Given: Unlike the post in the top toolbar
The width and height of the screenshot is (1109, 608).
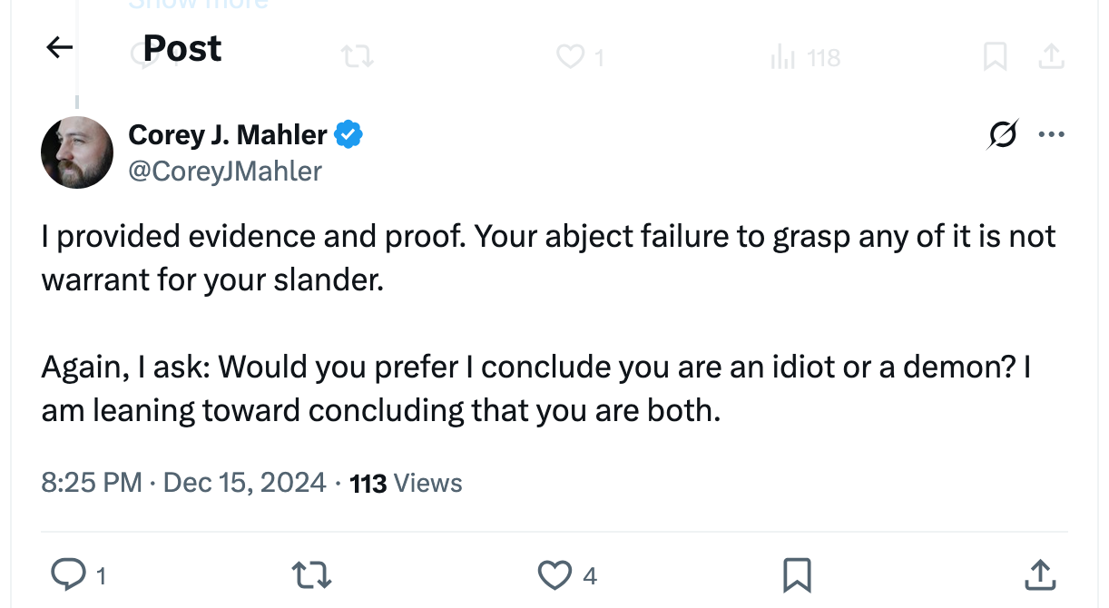Looking at the screenshot, I should [x=570, y=56].
